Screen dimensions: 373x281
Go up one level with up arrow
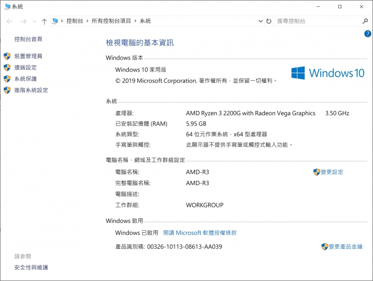point(44,21)
